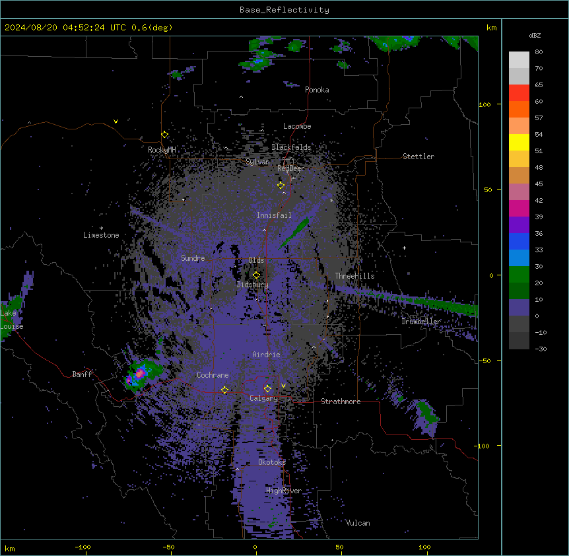The height and width of the screenshot is (556, 569).
Task: Select the Sundre town label
Action: point(193,258)
